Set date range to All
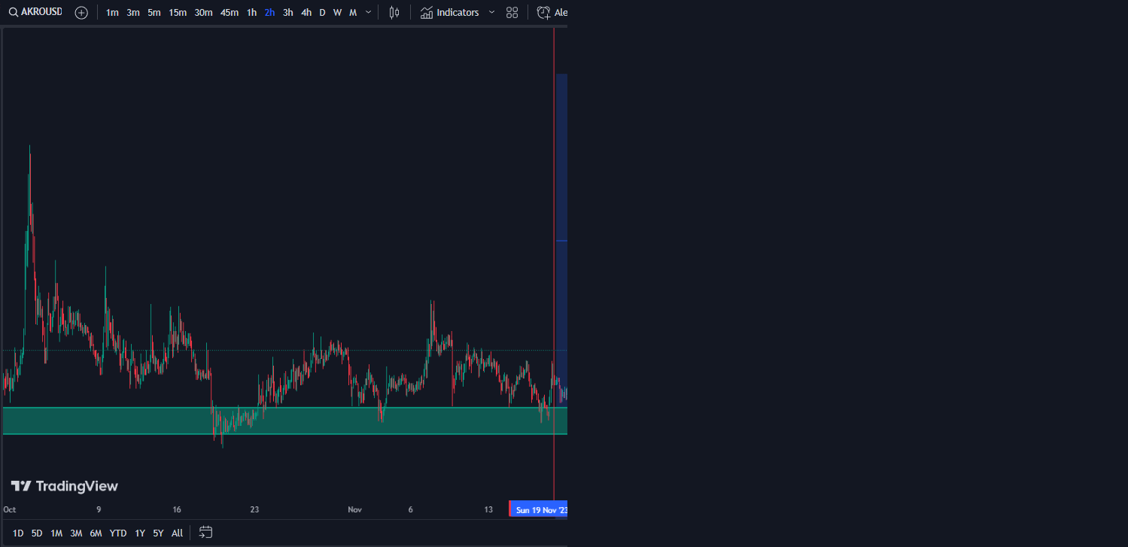 click(177, 533)
